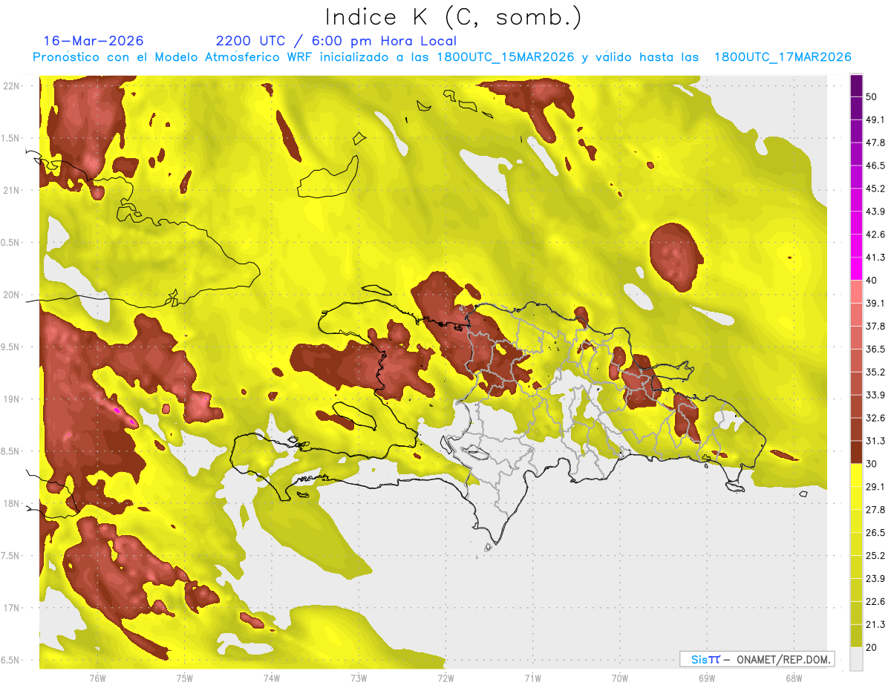Click the legend value '37.8'
The image size is (891, 688).
pos(875,326)
